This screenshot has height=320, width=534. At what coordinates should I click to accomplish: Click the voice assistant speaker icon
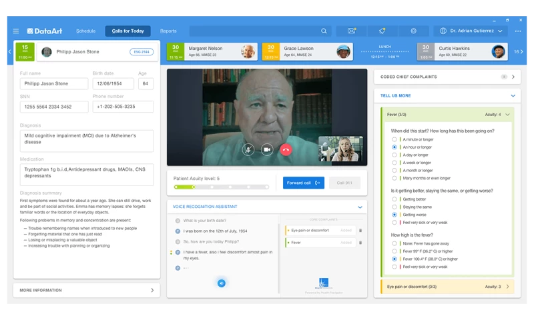point(221,283)
